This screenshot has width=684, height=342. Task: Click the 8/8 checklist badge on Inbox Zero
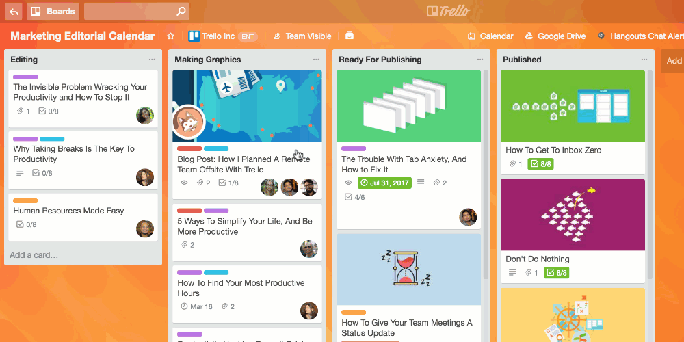pos(541,164)
